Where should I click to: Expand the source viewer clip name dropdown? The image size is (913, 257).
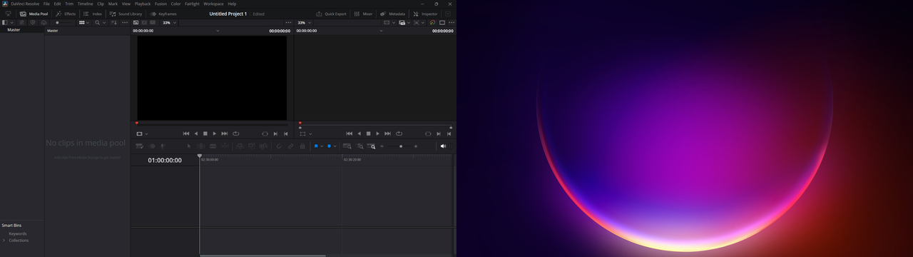[218, 31]
